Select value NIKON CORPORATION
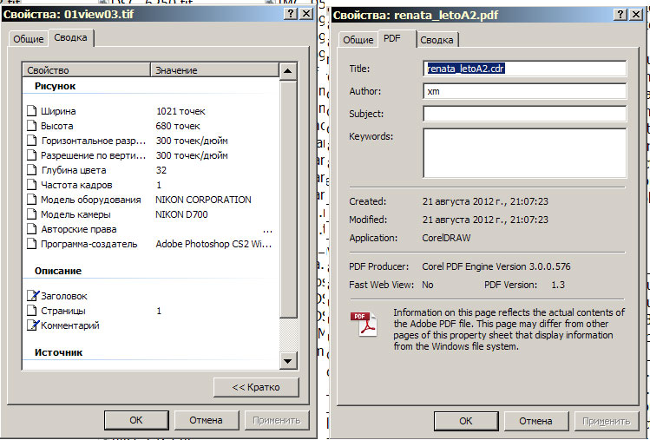The image size is (650, 440). pos(203,200)
